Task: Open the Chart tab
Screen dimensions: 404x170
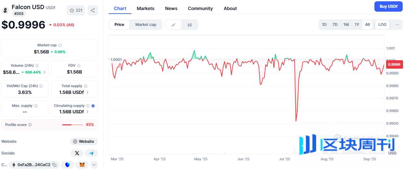Action: pyautogui.click(x=120, y=8)
